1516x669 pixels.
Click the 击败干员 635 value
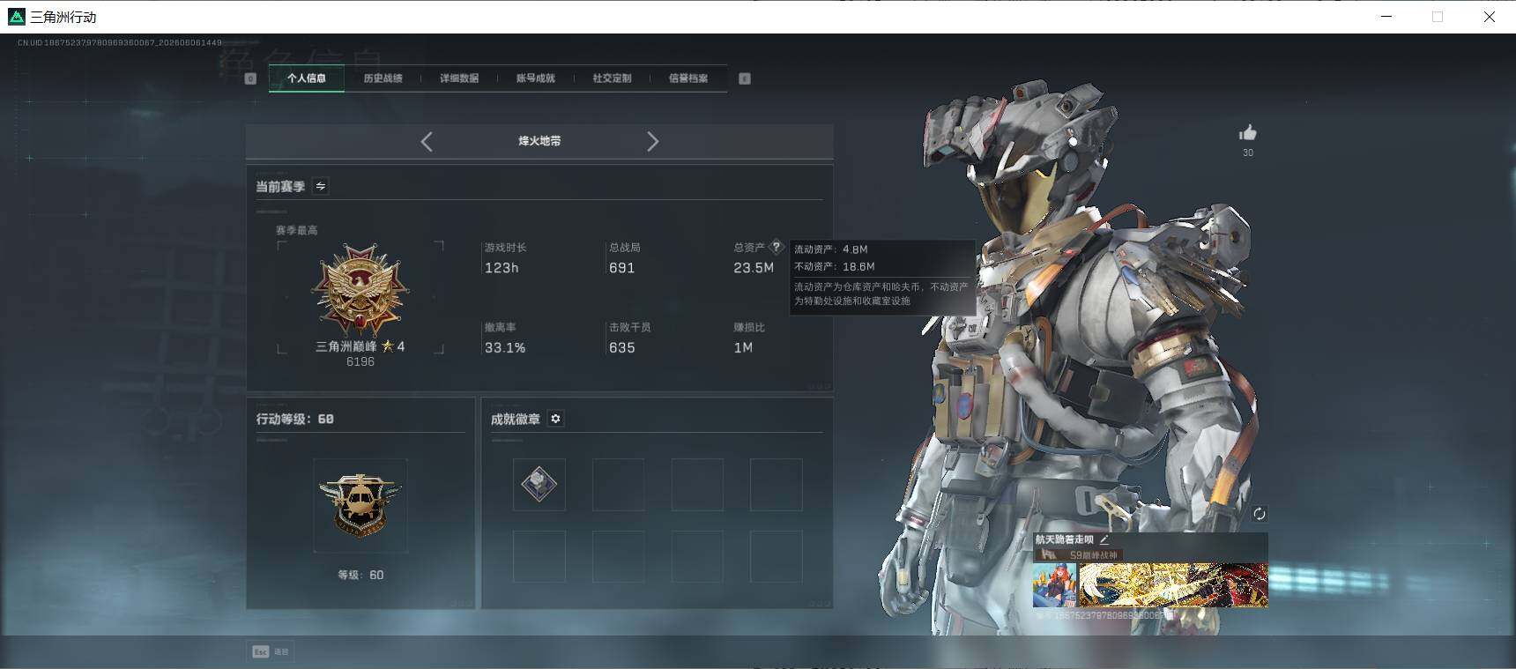point(621,348)
